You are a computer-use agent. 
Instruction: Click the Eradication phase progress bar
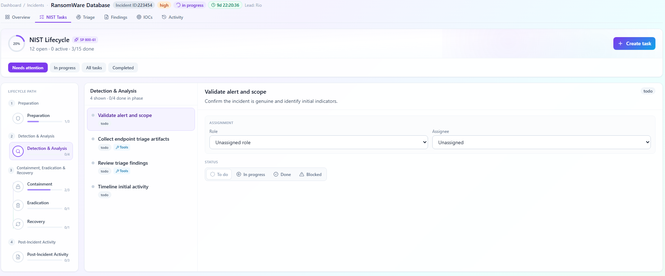click(45, 209)
